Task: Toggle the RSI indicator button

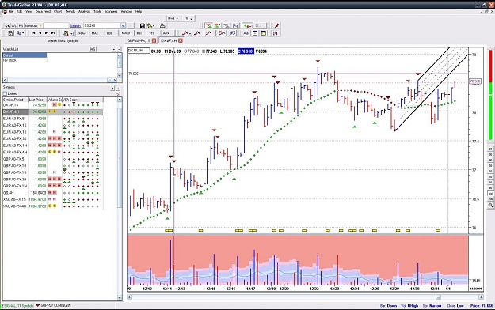Action: coord(139,33)
